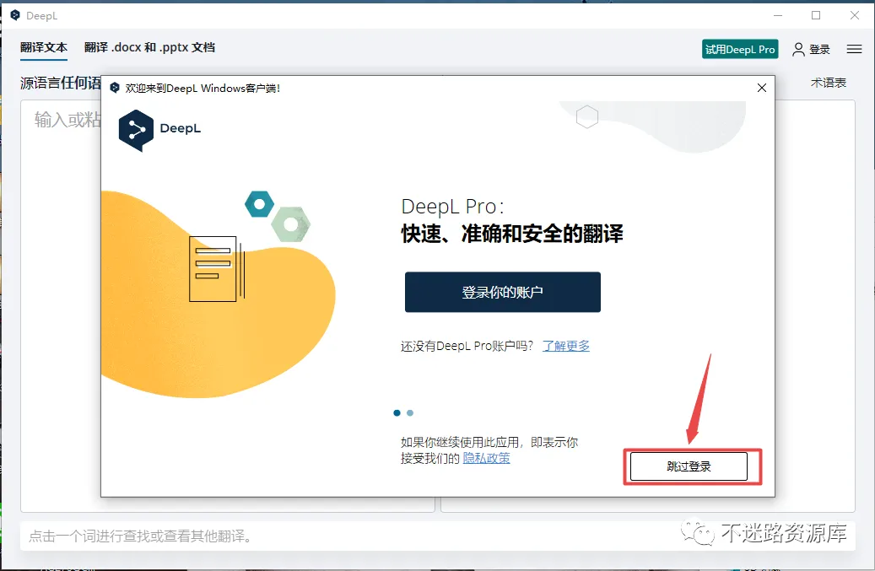This screenshot has height=571, width=875.
Task: Click the 试用DeepL Pro button
Action: (740, 49)
